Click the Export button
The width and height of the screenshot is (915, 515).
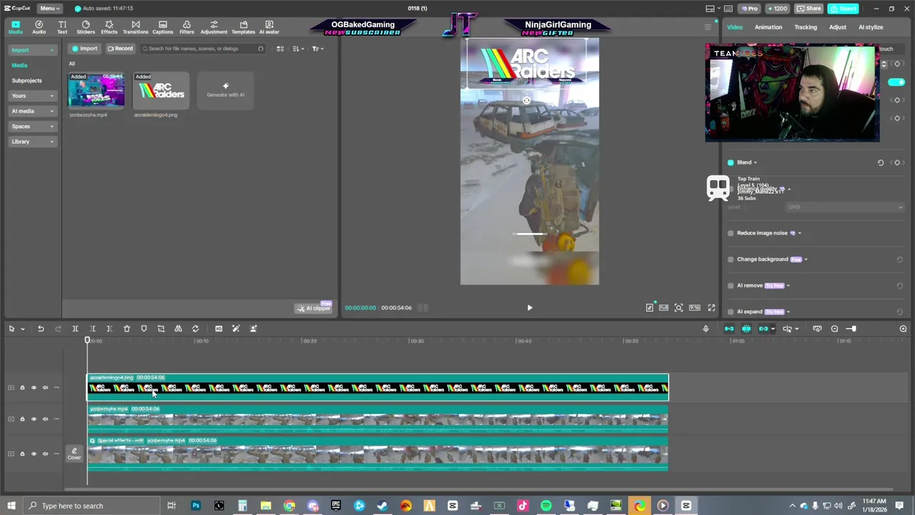tap(844, 9)
